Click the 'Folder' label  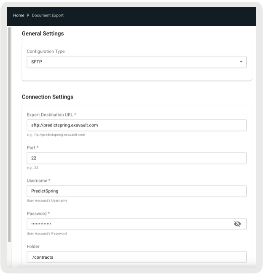[x=33, y=246]
